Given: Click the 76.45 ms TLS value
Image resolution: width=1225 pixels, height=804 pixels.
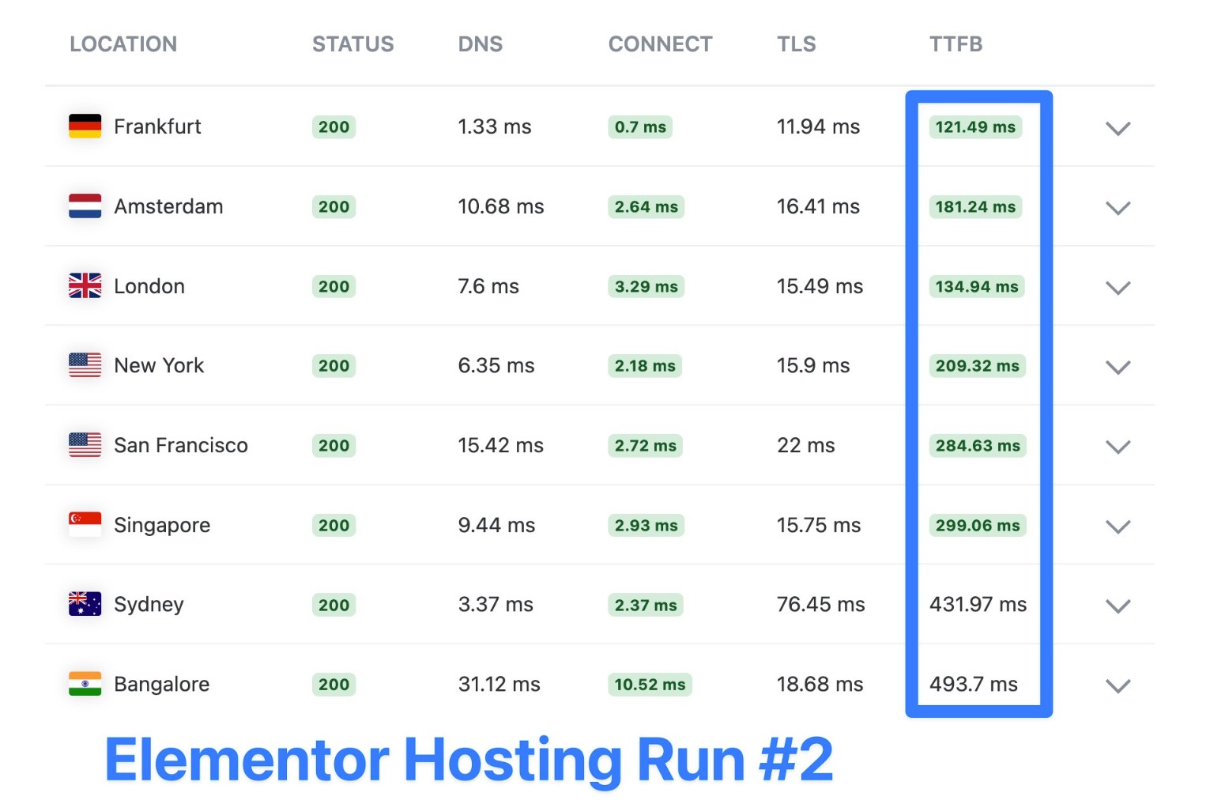Looking at the screenshot, I should tap(821, 604).
